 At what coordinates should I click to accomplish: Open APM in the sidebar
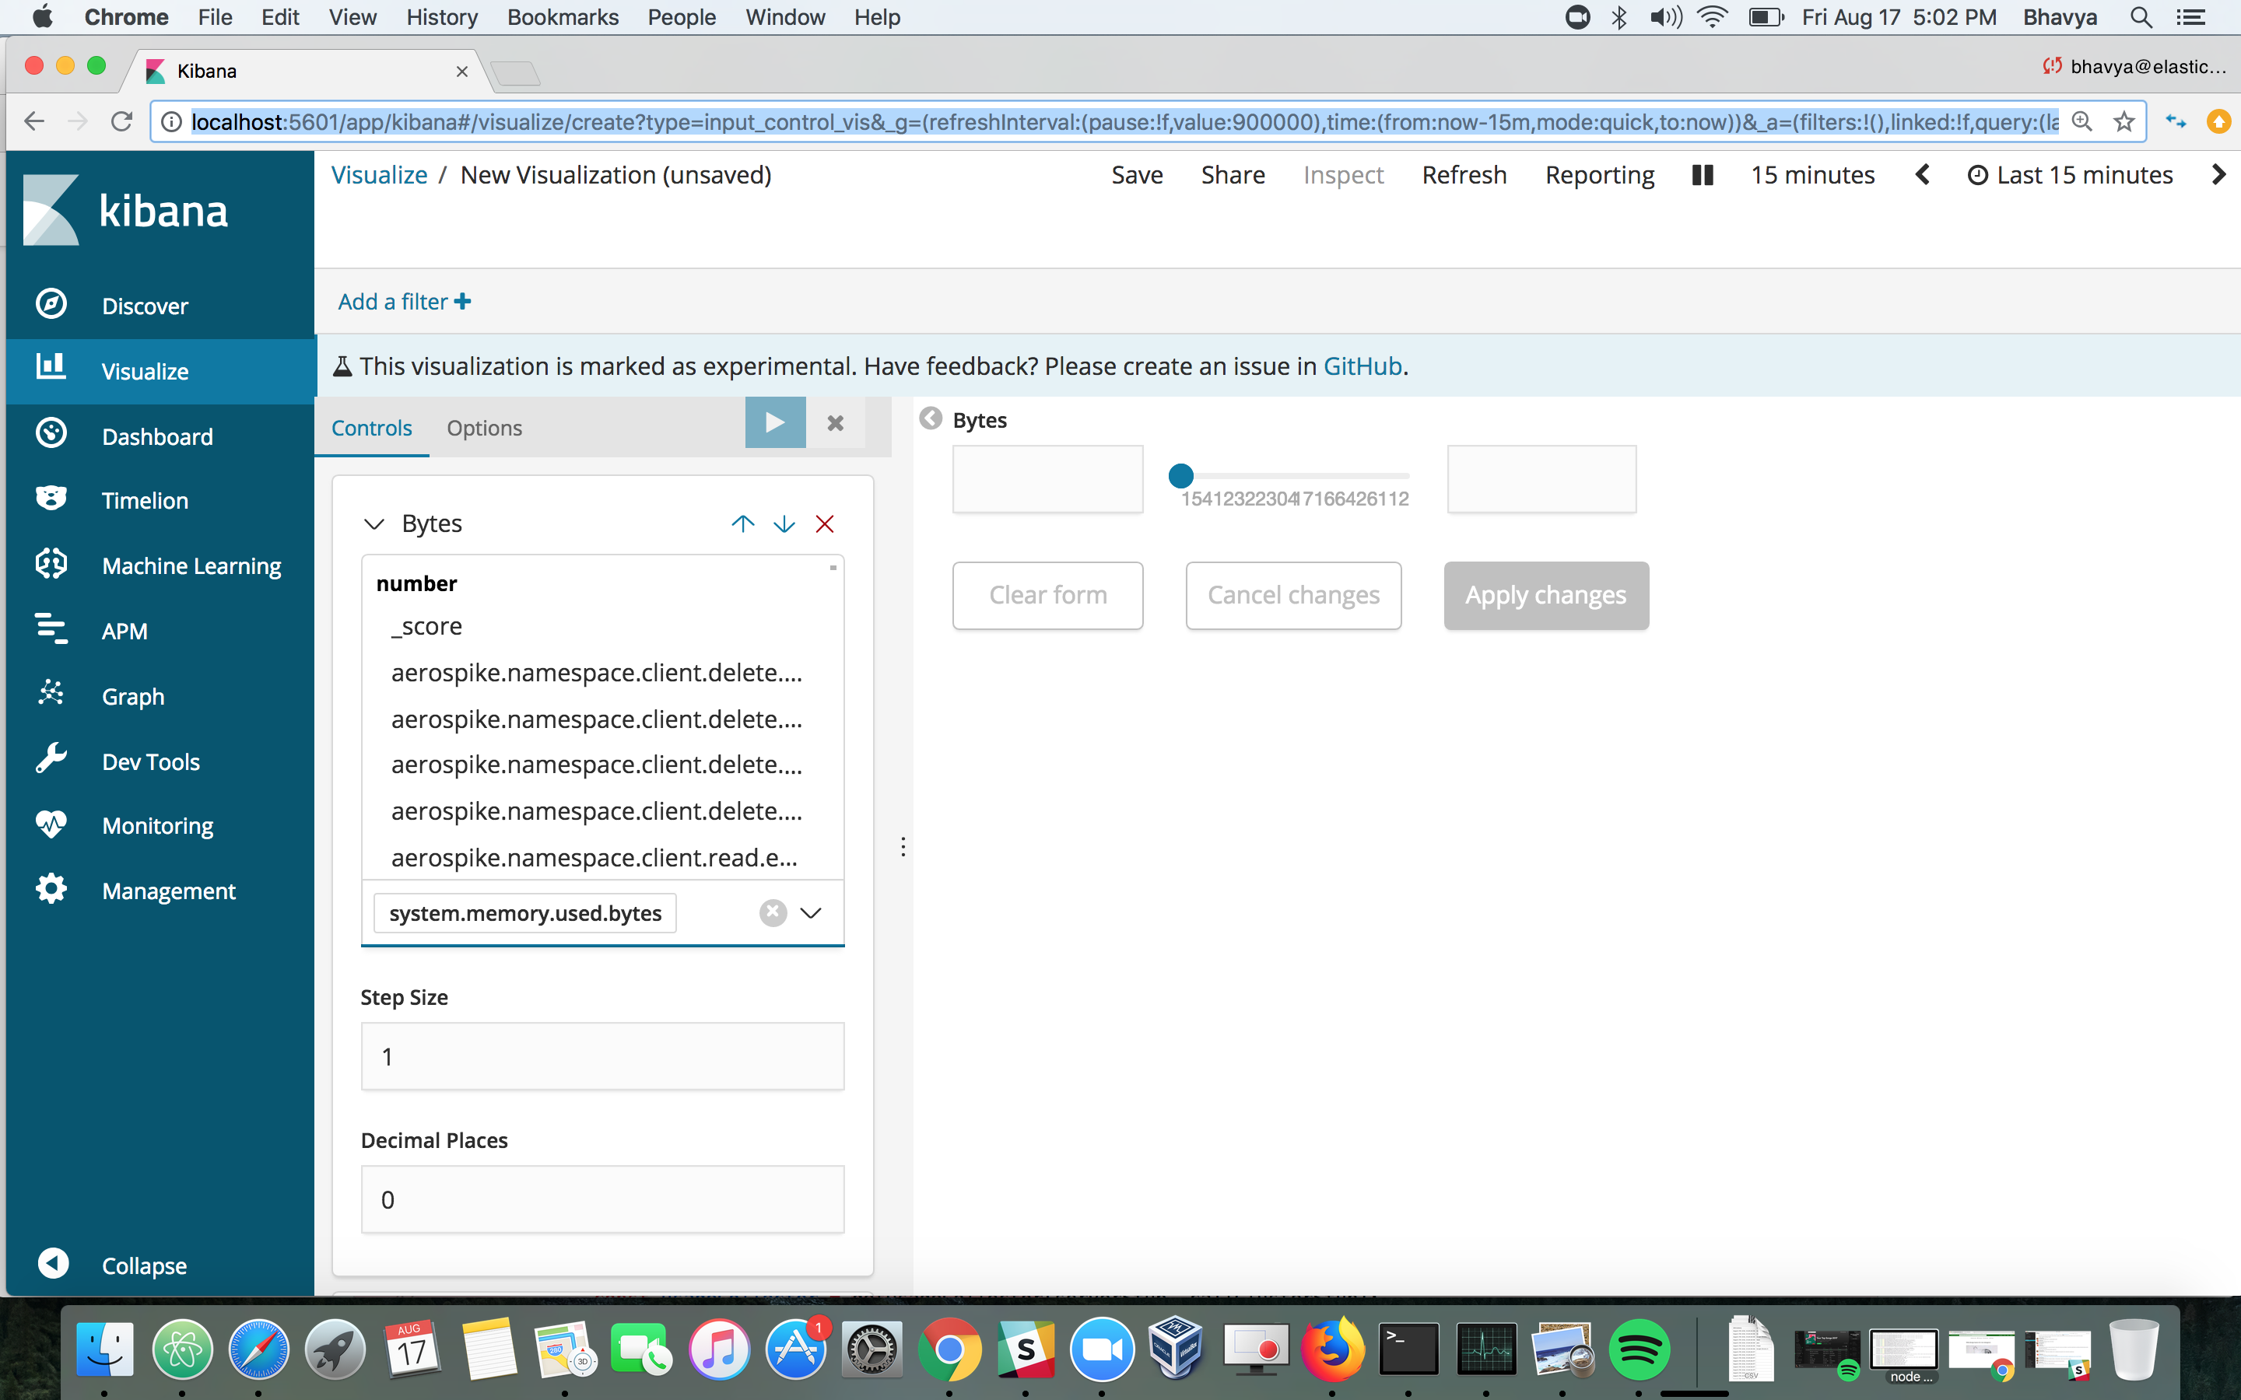click(124, 631)
